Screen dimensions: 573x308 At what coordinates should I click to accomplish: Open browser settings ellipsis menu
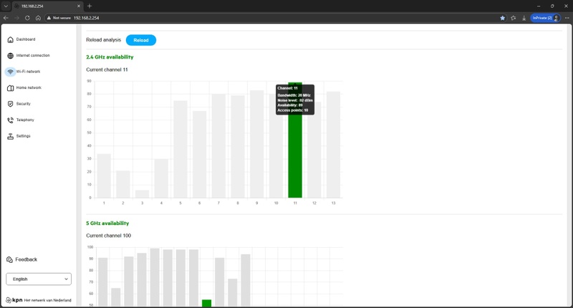click(x=567, y=18)
